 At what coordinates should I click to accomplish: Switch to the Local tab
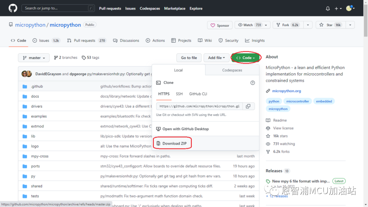coord(178,70)
